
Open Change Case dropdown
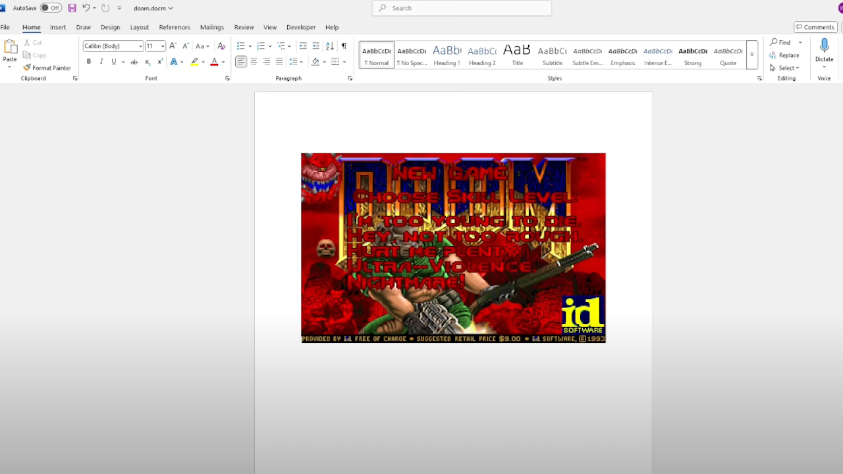[202, 46]
